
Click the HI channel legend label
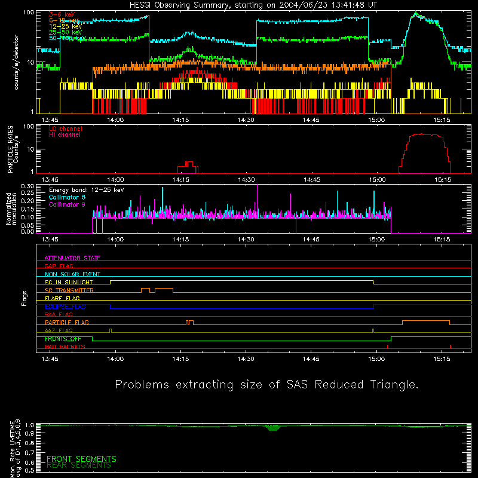[x=65, y=135]
